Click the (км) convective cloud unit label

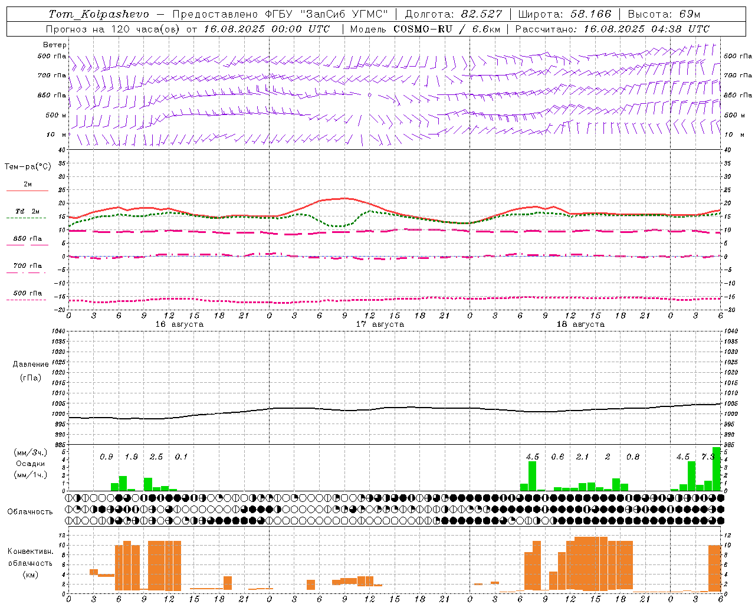[x=30, y=575]
